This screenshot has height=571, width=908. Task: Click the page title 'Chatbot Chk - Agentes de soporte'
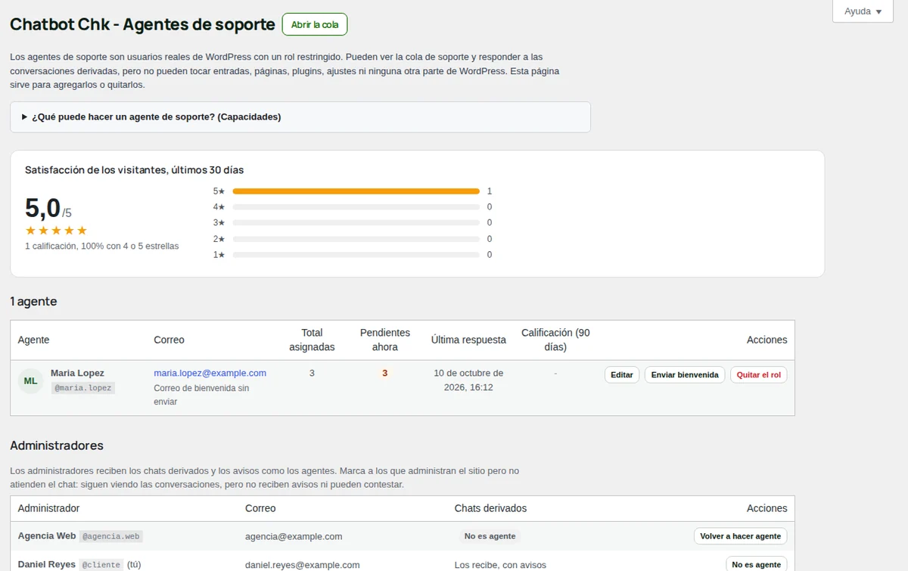click(x=142, y=24)
